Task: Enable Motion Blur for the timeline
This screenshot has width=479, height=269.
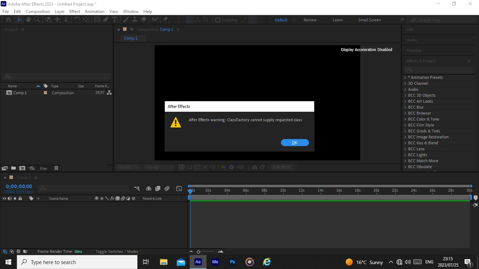Action: click(x=167, y=188)
